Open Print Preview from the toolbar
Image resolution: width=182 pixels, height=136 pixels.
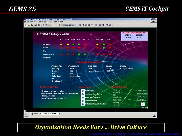point(39,25)
